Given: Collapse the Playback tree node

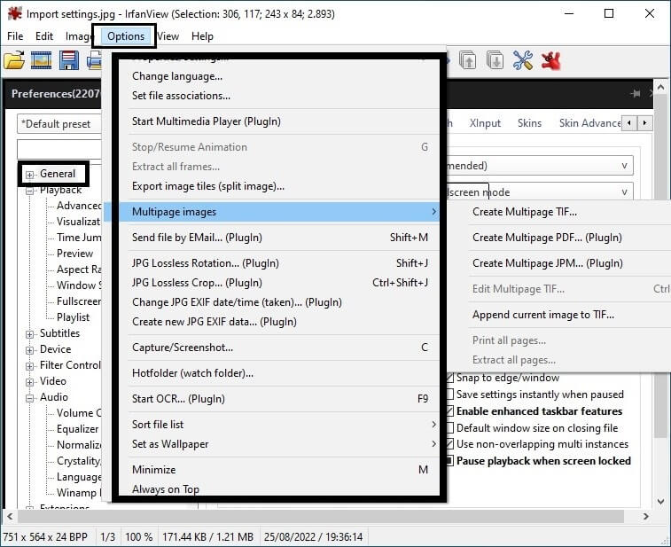Looking at the screenshot, I should coord(29,191).
